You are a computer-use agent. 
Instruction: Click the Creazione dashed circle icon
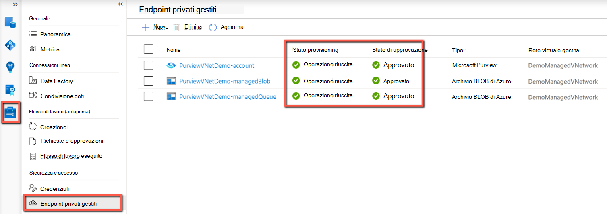coord(33,127)
